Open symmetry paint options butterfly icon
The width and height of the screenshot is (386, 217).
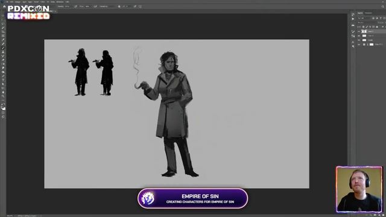tap(140, 7)
